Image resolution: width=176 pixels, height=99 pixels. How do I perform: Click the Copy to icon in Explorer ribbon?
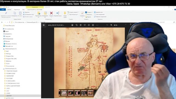click(45, 13)
